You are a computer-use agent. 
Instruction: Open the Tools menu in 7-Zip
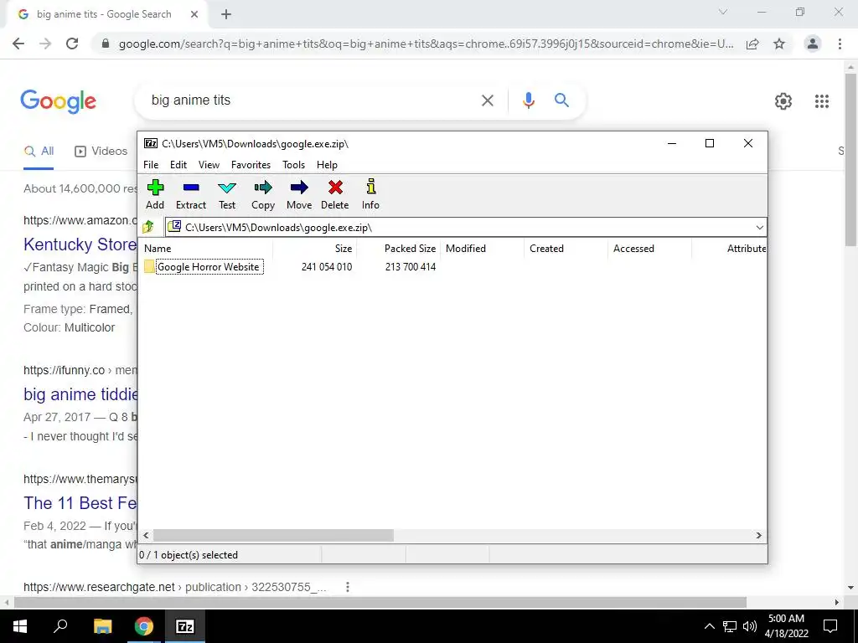click(x=294, y=165)
